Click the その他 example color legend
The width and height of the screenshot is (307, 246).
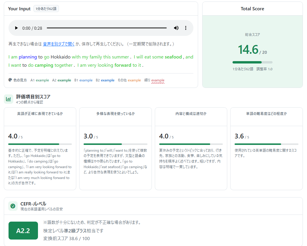tap(129, 80)
